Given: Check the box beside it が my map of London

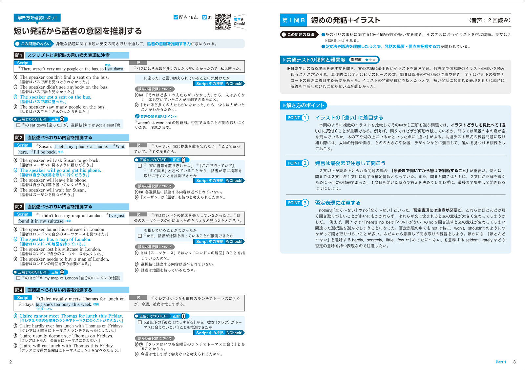Looking at the screenshot, I should [18, 278].
